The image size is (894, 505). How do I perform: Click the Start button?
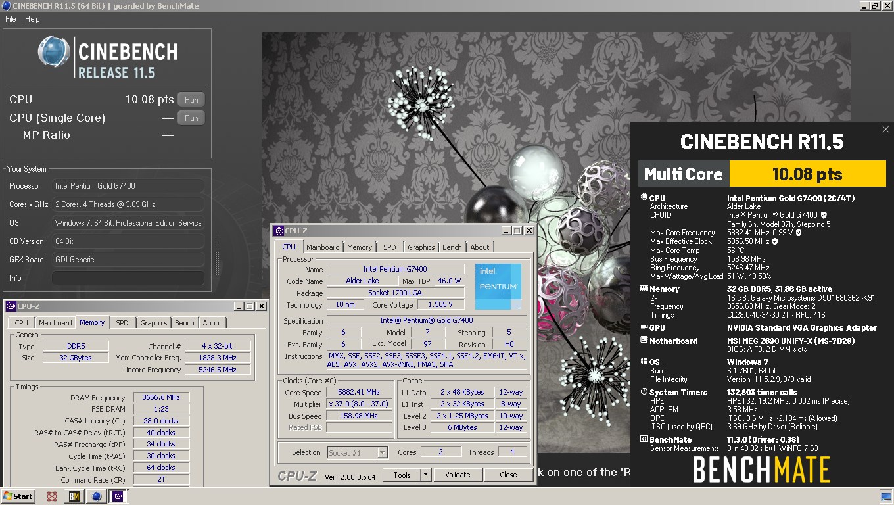18,496
